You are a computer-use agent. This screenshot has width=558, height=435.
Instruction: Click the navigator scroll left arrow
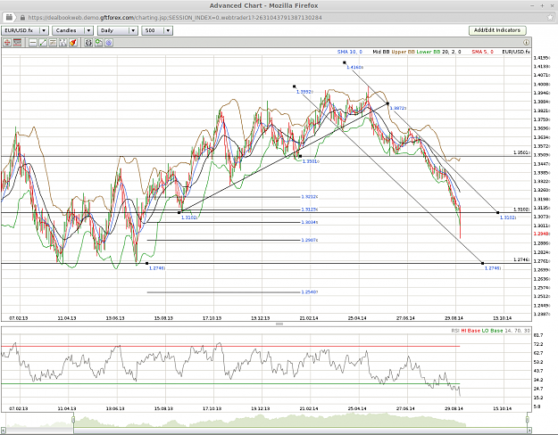click(x=4, y=431)
